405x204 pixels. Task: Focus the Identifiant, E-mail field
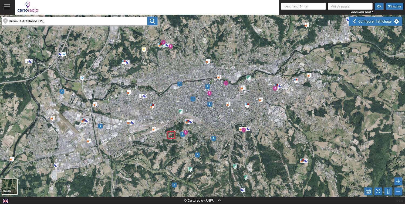pyautogui.click(x=303, y=6)
